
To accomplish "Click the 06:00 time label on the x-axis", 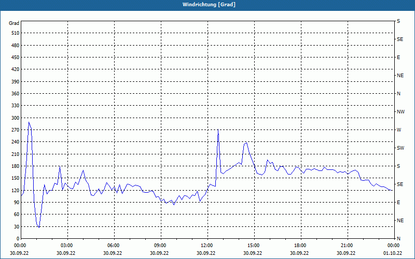I will click(113, 246).
